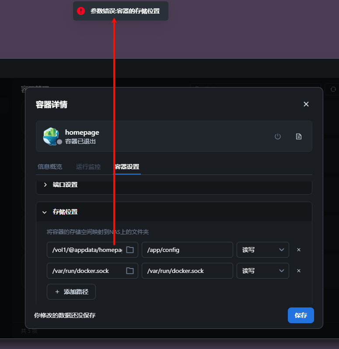
Task: Open 读写 permission dropdown for docker.sock
Action: pos(262,271)
